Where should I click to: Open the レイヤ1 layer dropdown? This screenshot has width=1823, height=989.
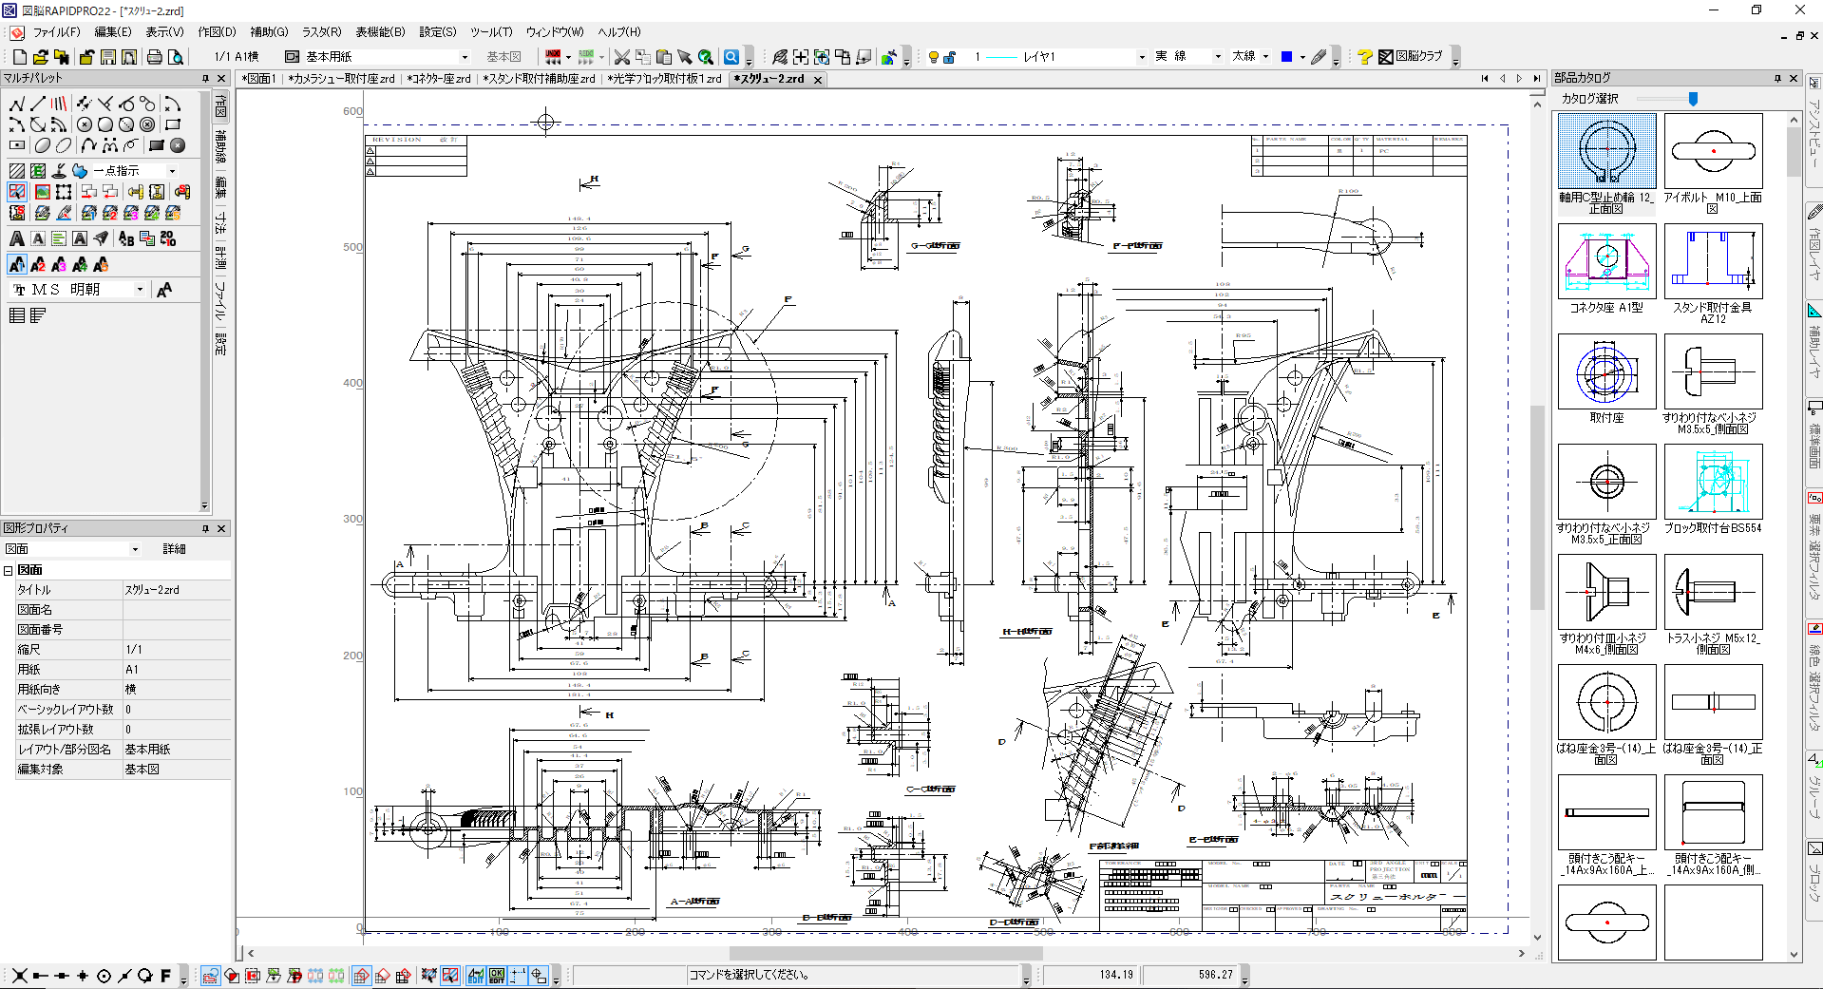(1141, 57)
